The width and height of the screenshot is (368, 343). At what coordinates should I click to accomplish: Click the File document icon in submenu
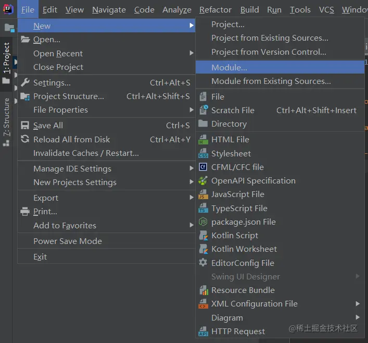[x=203, y=96]
